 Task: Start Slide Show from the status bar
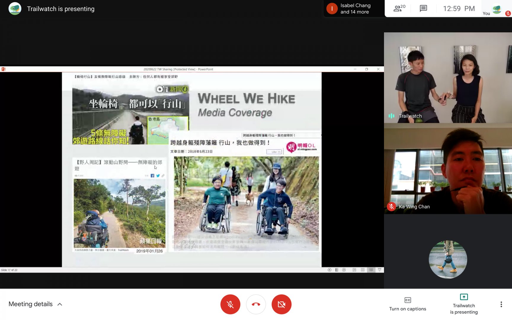380,270
